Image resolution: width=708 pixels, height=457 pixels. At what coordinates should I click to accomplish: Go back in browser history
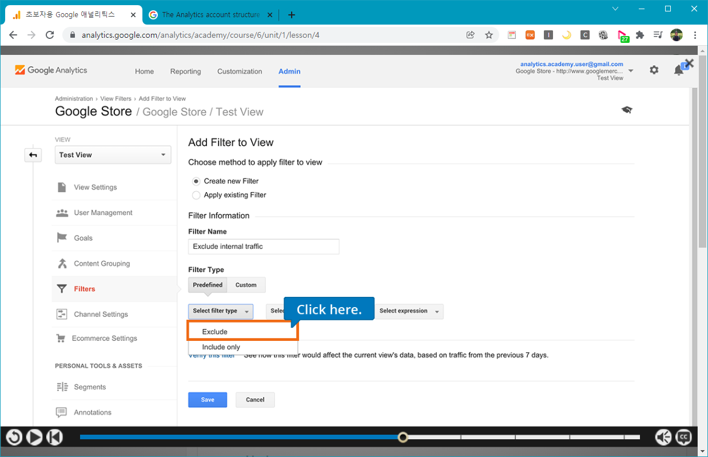pyautogui.click(x=13, y=35)
